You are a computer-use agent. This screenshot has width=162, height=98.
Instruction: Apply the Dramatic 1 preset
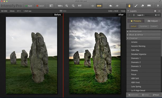pos(144,58)
